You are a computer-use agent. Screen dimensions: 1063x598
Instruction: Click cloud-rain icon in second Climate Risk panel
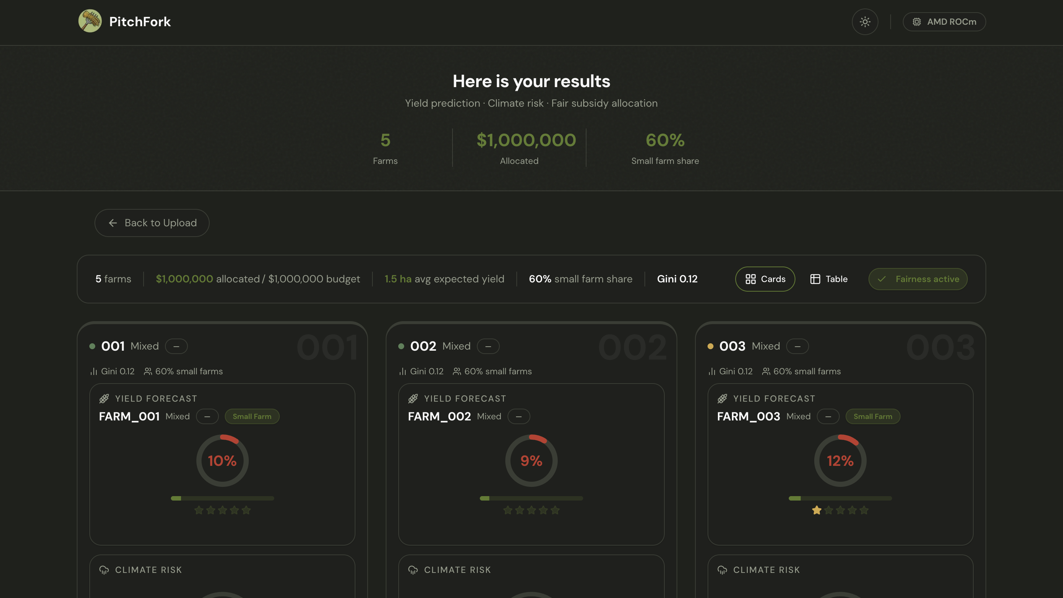[x=413, y=570]
